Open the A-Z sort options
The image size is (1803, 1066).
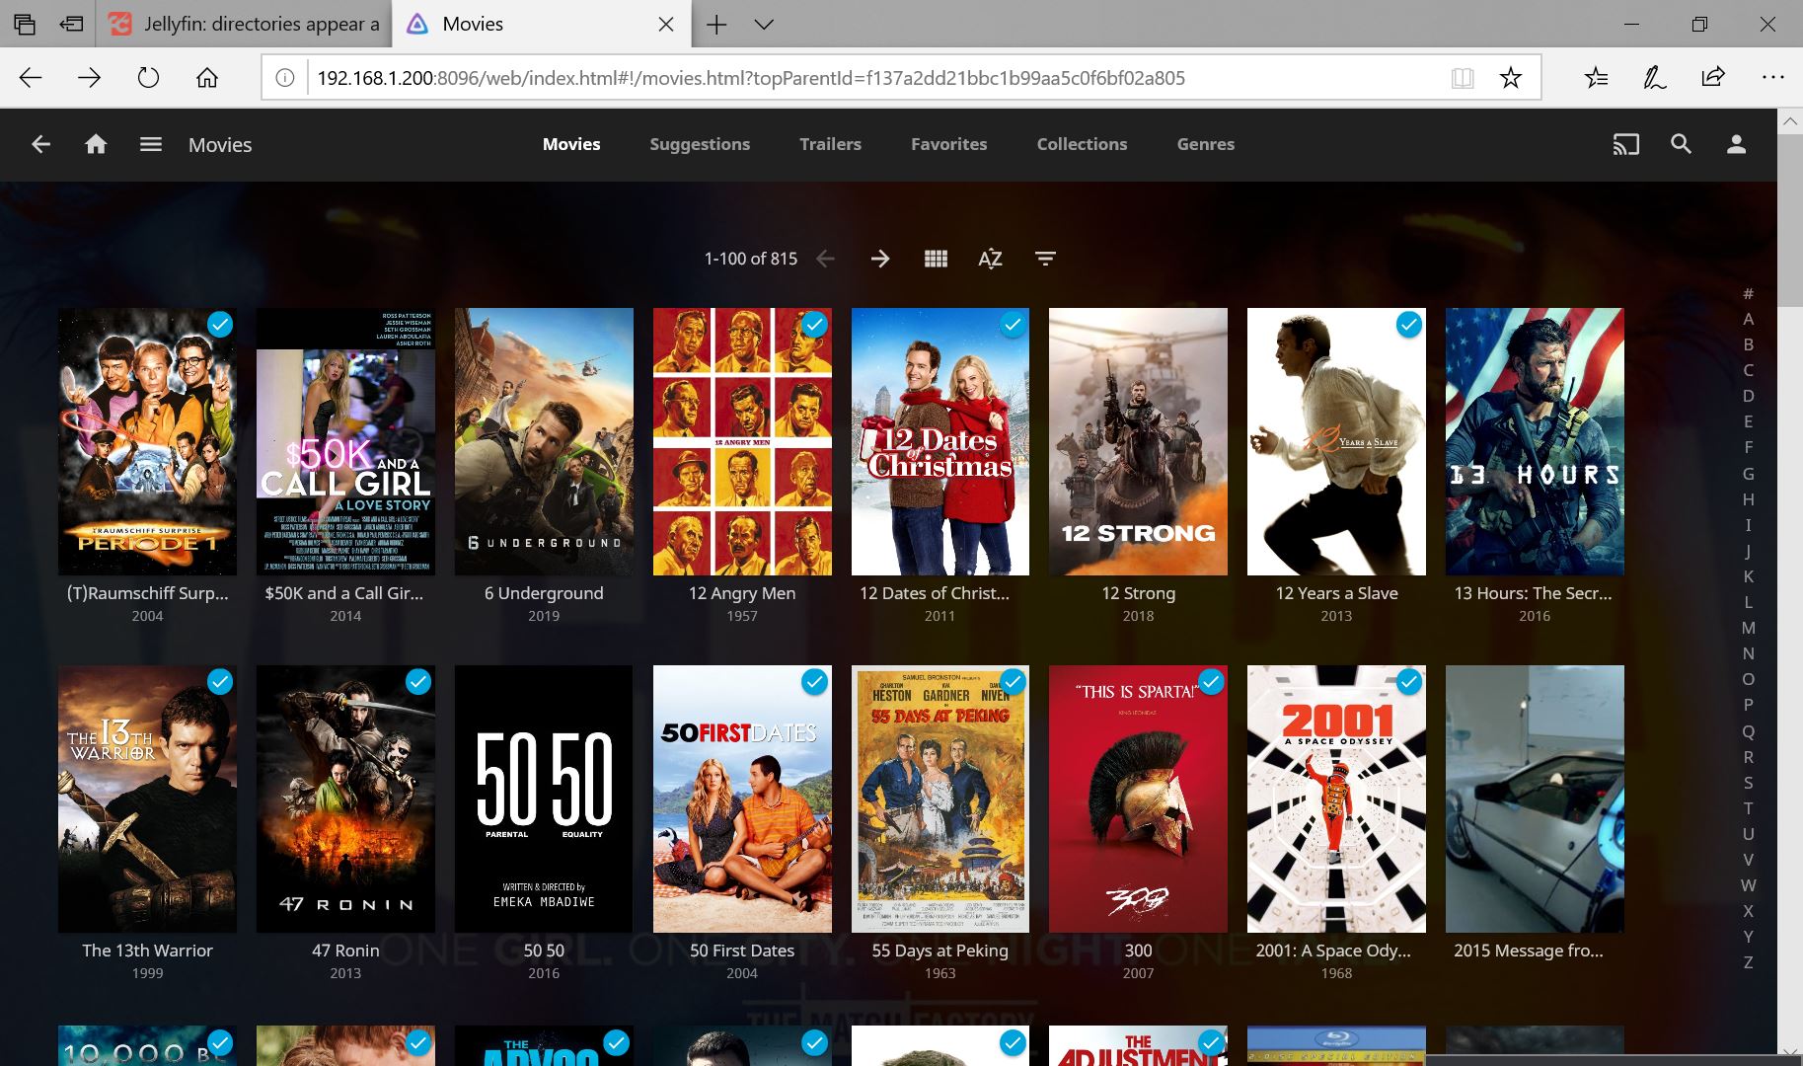point(990,259)
